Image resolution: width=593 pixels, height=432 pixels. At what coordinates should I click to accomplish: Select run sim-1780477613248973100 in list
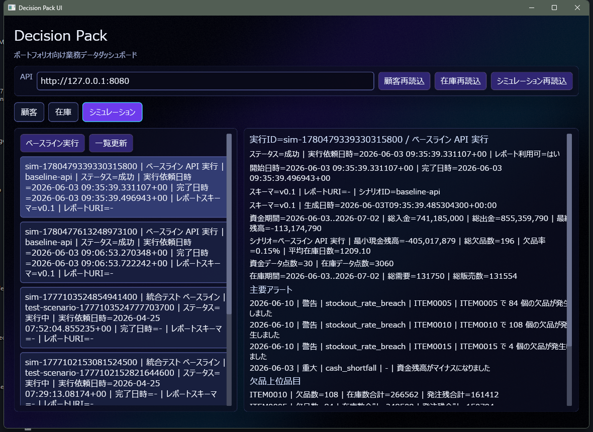pyautogui.click(x=123, y=253)
